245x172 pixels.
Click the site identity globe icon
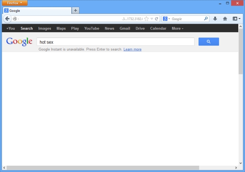click(15, 19)
